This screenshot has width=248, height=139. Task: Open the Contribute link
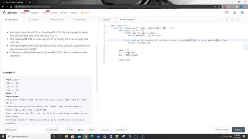tap(121, 130)
